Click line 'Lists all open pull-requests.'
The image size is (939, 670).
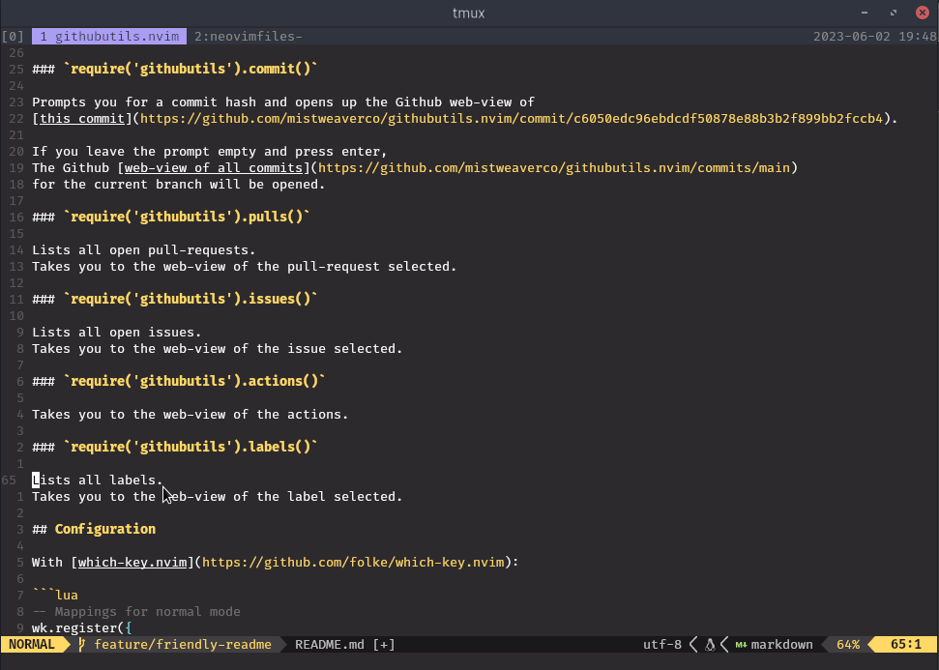coord(144,250)
